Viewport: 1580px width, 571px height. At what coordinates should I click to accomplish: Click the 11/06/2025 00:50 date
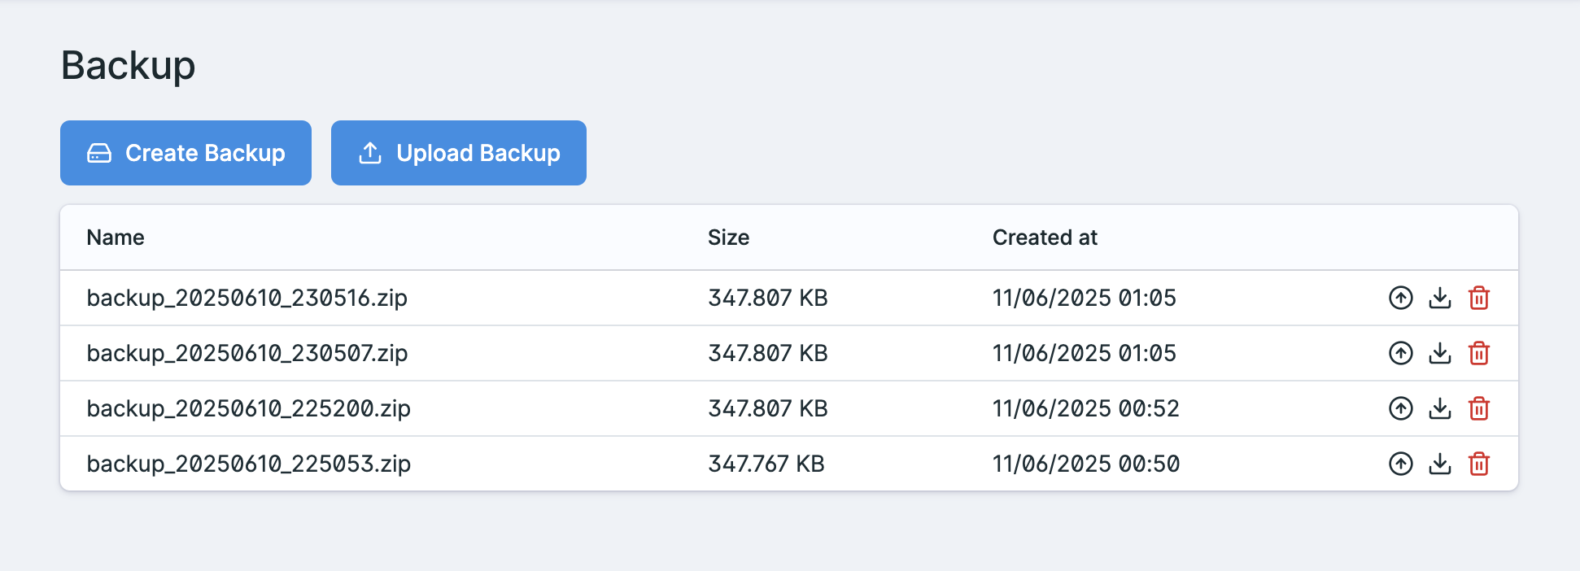(1086, 464)
